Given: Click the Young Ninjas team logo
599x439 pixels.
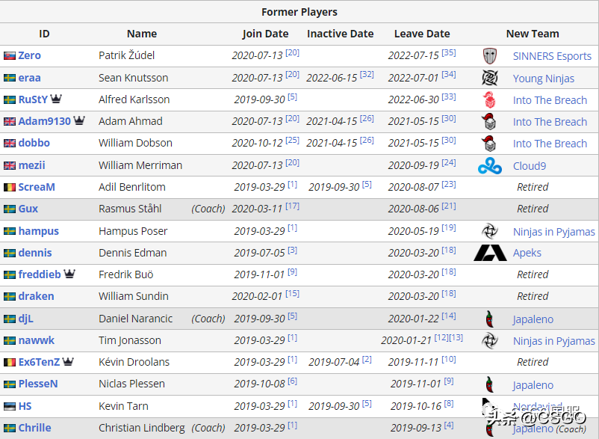Looking at the screenshot, I should [490, 78].
